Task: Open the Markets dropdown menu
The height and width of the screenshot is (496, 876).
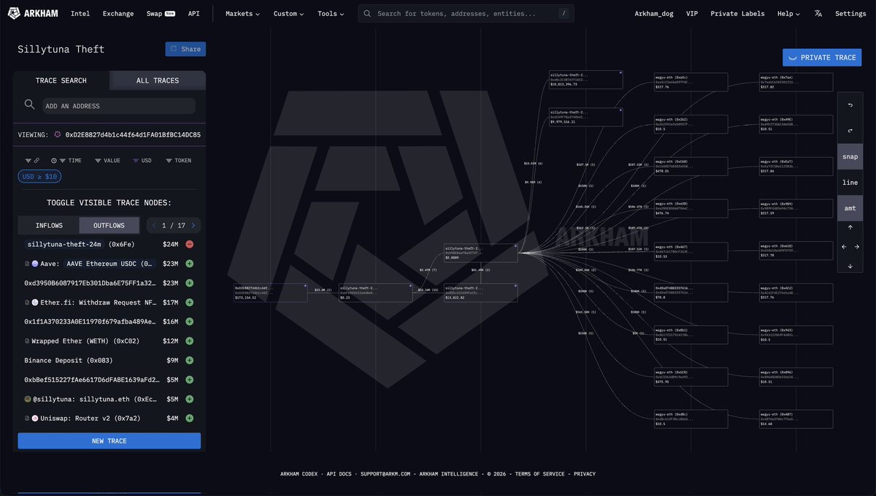Action: click(242, 13)
